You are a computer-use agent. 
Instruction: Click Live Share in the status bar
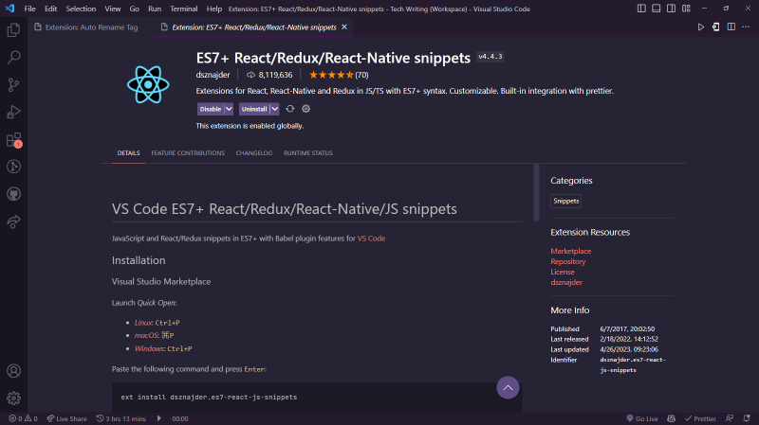coord(66,418)
